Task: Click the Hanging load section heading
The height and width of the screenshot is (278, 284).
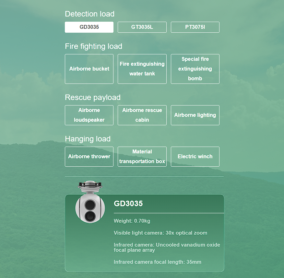Action: [x=88, y=139]
